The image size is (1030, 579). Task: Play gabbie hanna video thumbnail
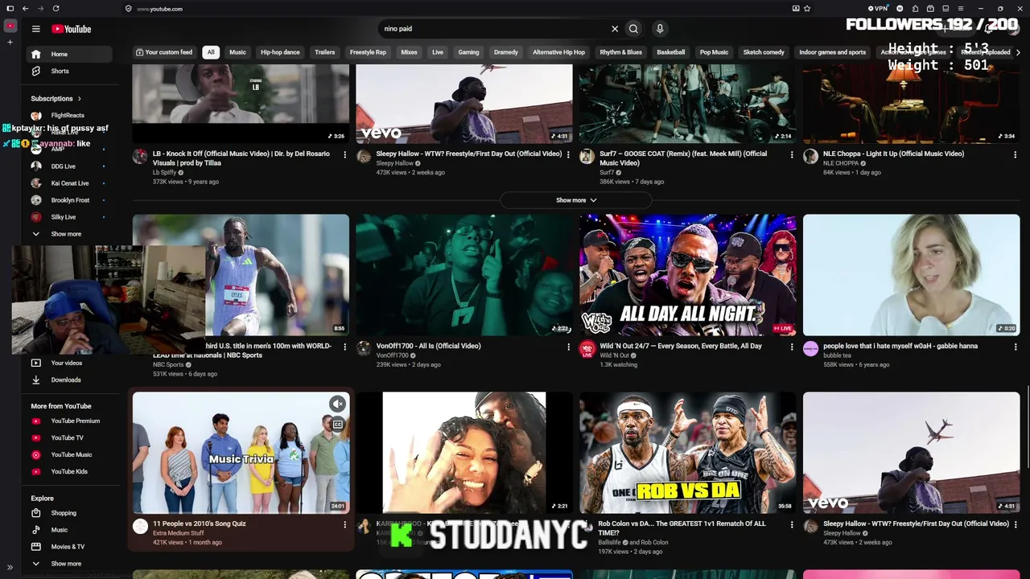click(x=911, y=275)
